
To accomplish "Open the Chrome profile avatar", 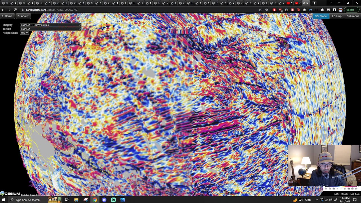I will click(x=340, y=10).
